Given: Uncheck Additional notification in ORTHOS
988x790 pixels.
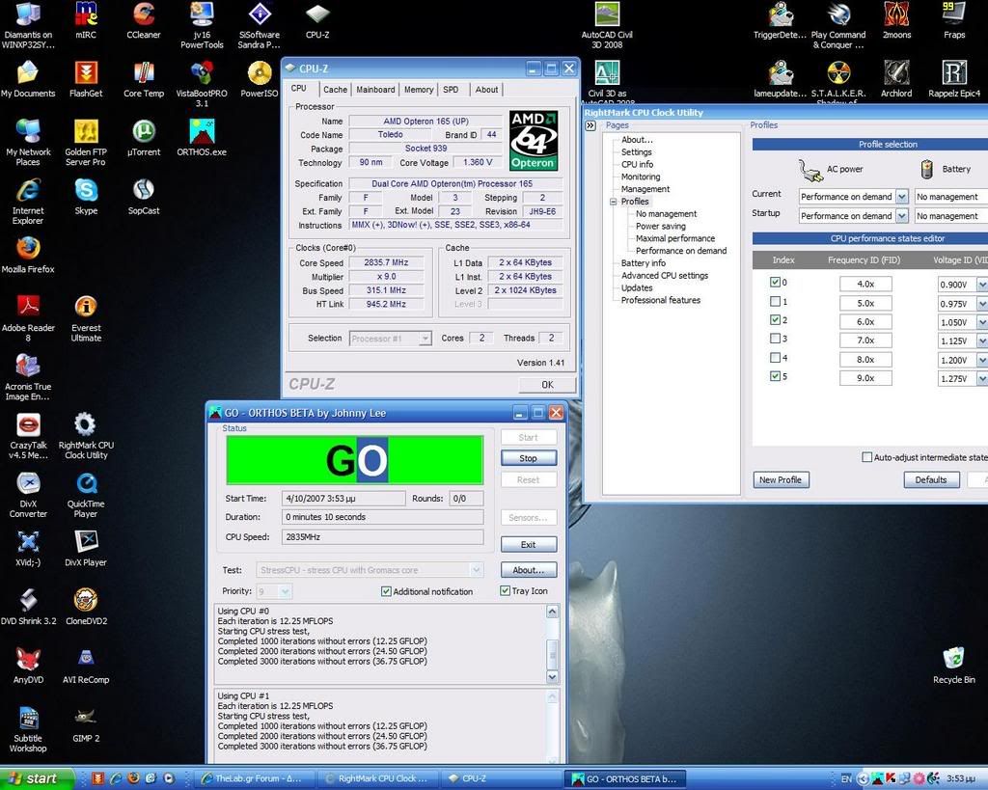Looking at the screenshot, I should click(x=386, y=591).
